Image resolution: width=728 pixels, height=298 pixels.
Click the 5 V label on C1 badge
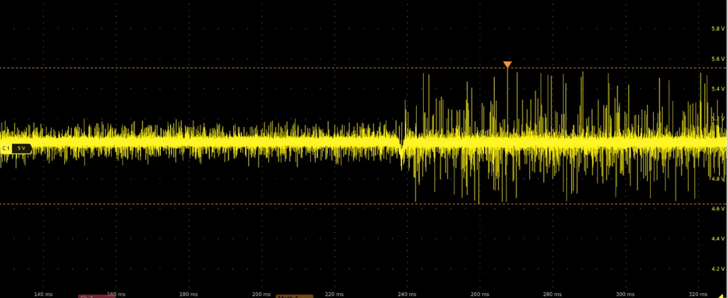pos(21,148)
